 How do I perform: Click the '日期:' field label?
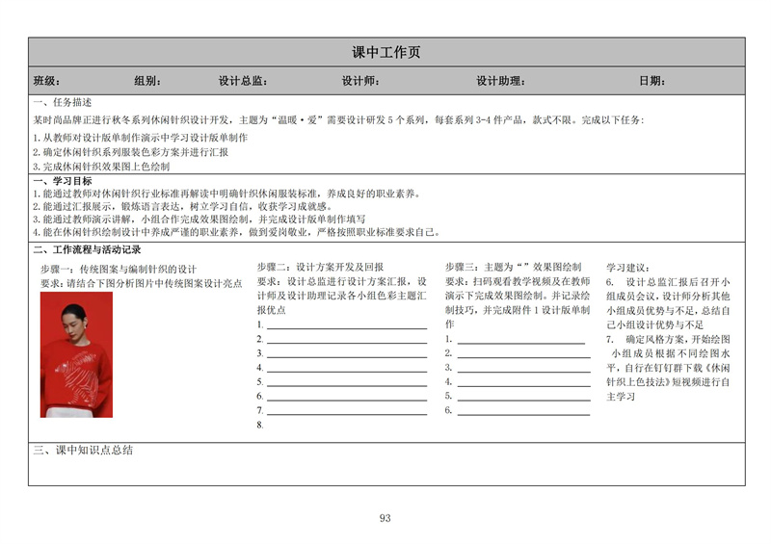[x=652, y=81]
